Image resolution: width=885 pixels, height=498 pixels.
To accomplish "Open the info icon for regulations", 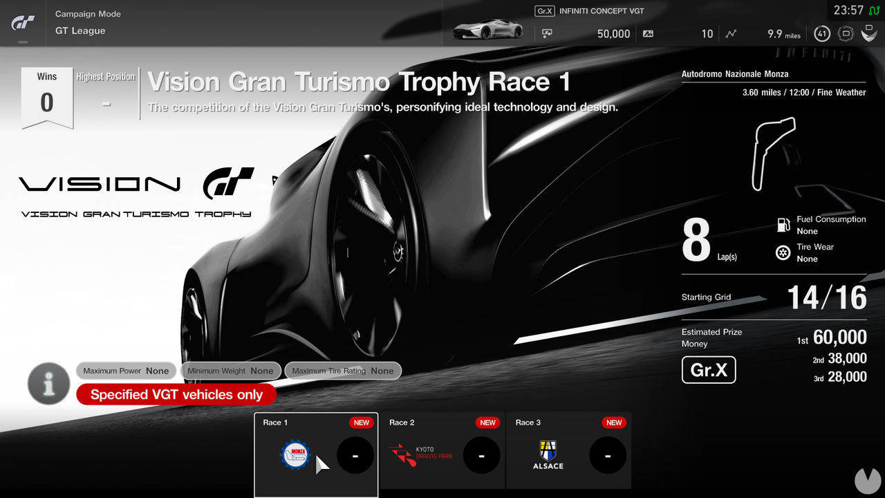I will [48, 383].
